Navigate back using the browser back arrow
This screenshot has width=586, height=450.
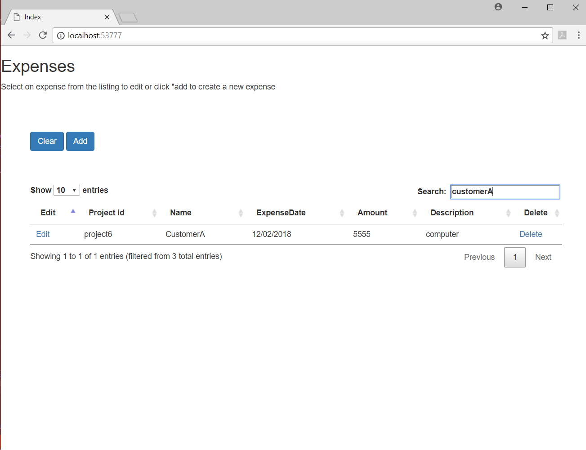[x=11, y=35]
